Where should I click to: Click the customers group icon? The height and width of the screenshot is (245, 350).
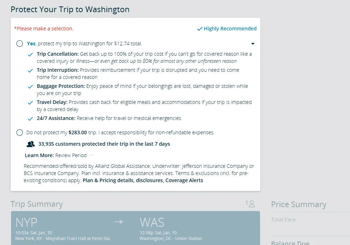31,144
